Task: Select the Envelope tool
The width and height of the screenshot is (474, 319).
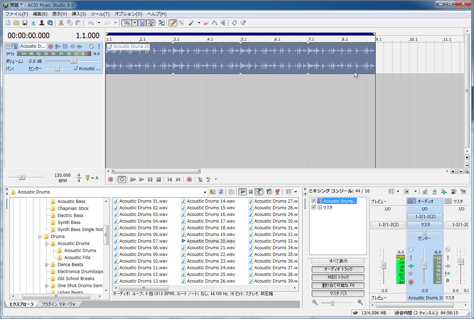Action: tap(215, 23)
